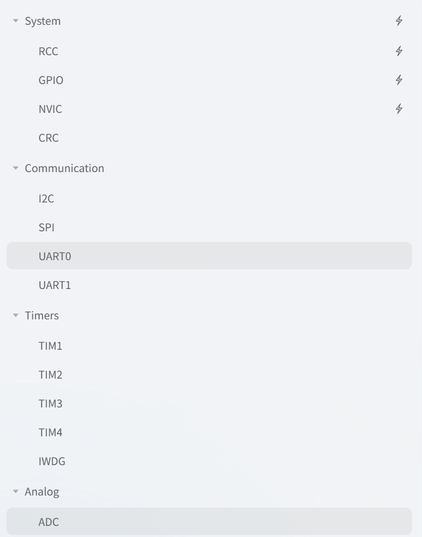Screen dimensions: 422x537
Task: Collapse the Timers category arrow
Action: click(16, 316)
